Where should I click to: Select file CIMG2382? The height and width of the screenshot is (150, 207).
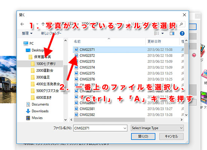pyautogui.click(x=87, y=115)
